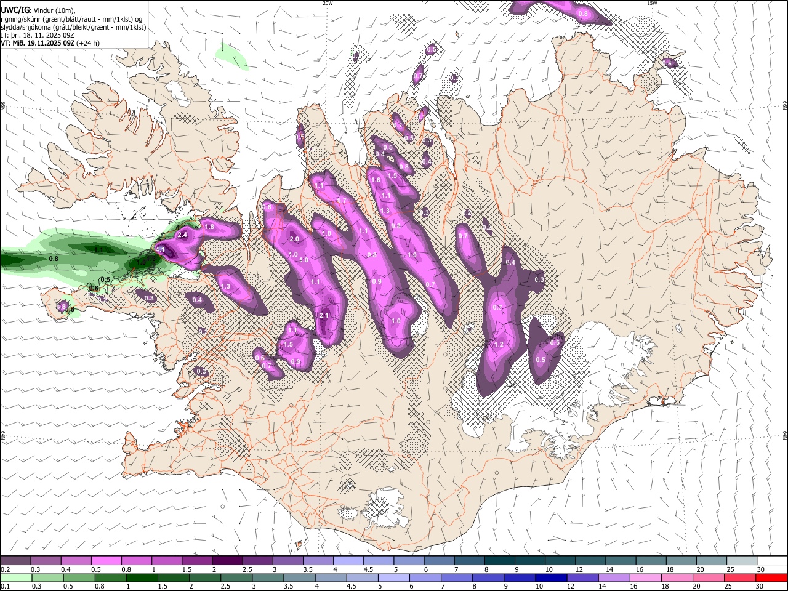The width and height of the screenshot is (788, 591).
Task: Pick the light lavender 4 snow scale swatch
Action: pos(348,561)
